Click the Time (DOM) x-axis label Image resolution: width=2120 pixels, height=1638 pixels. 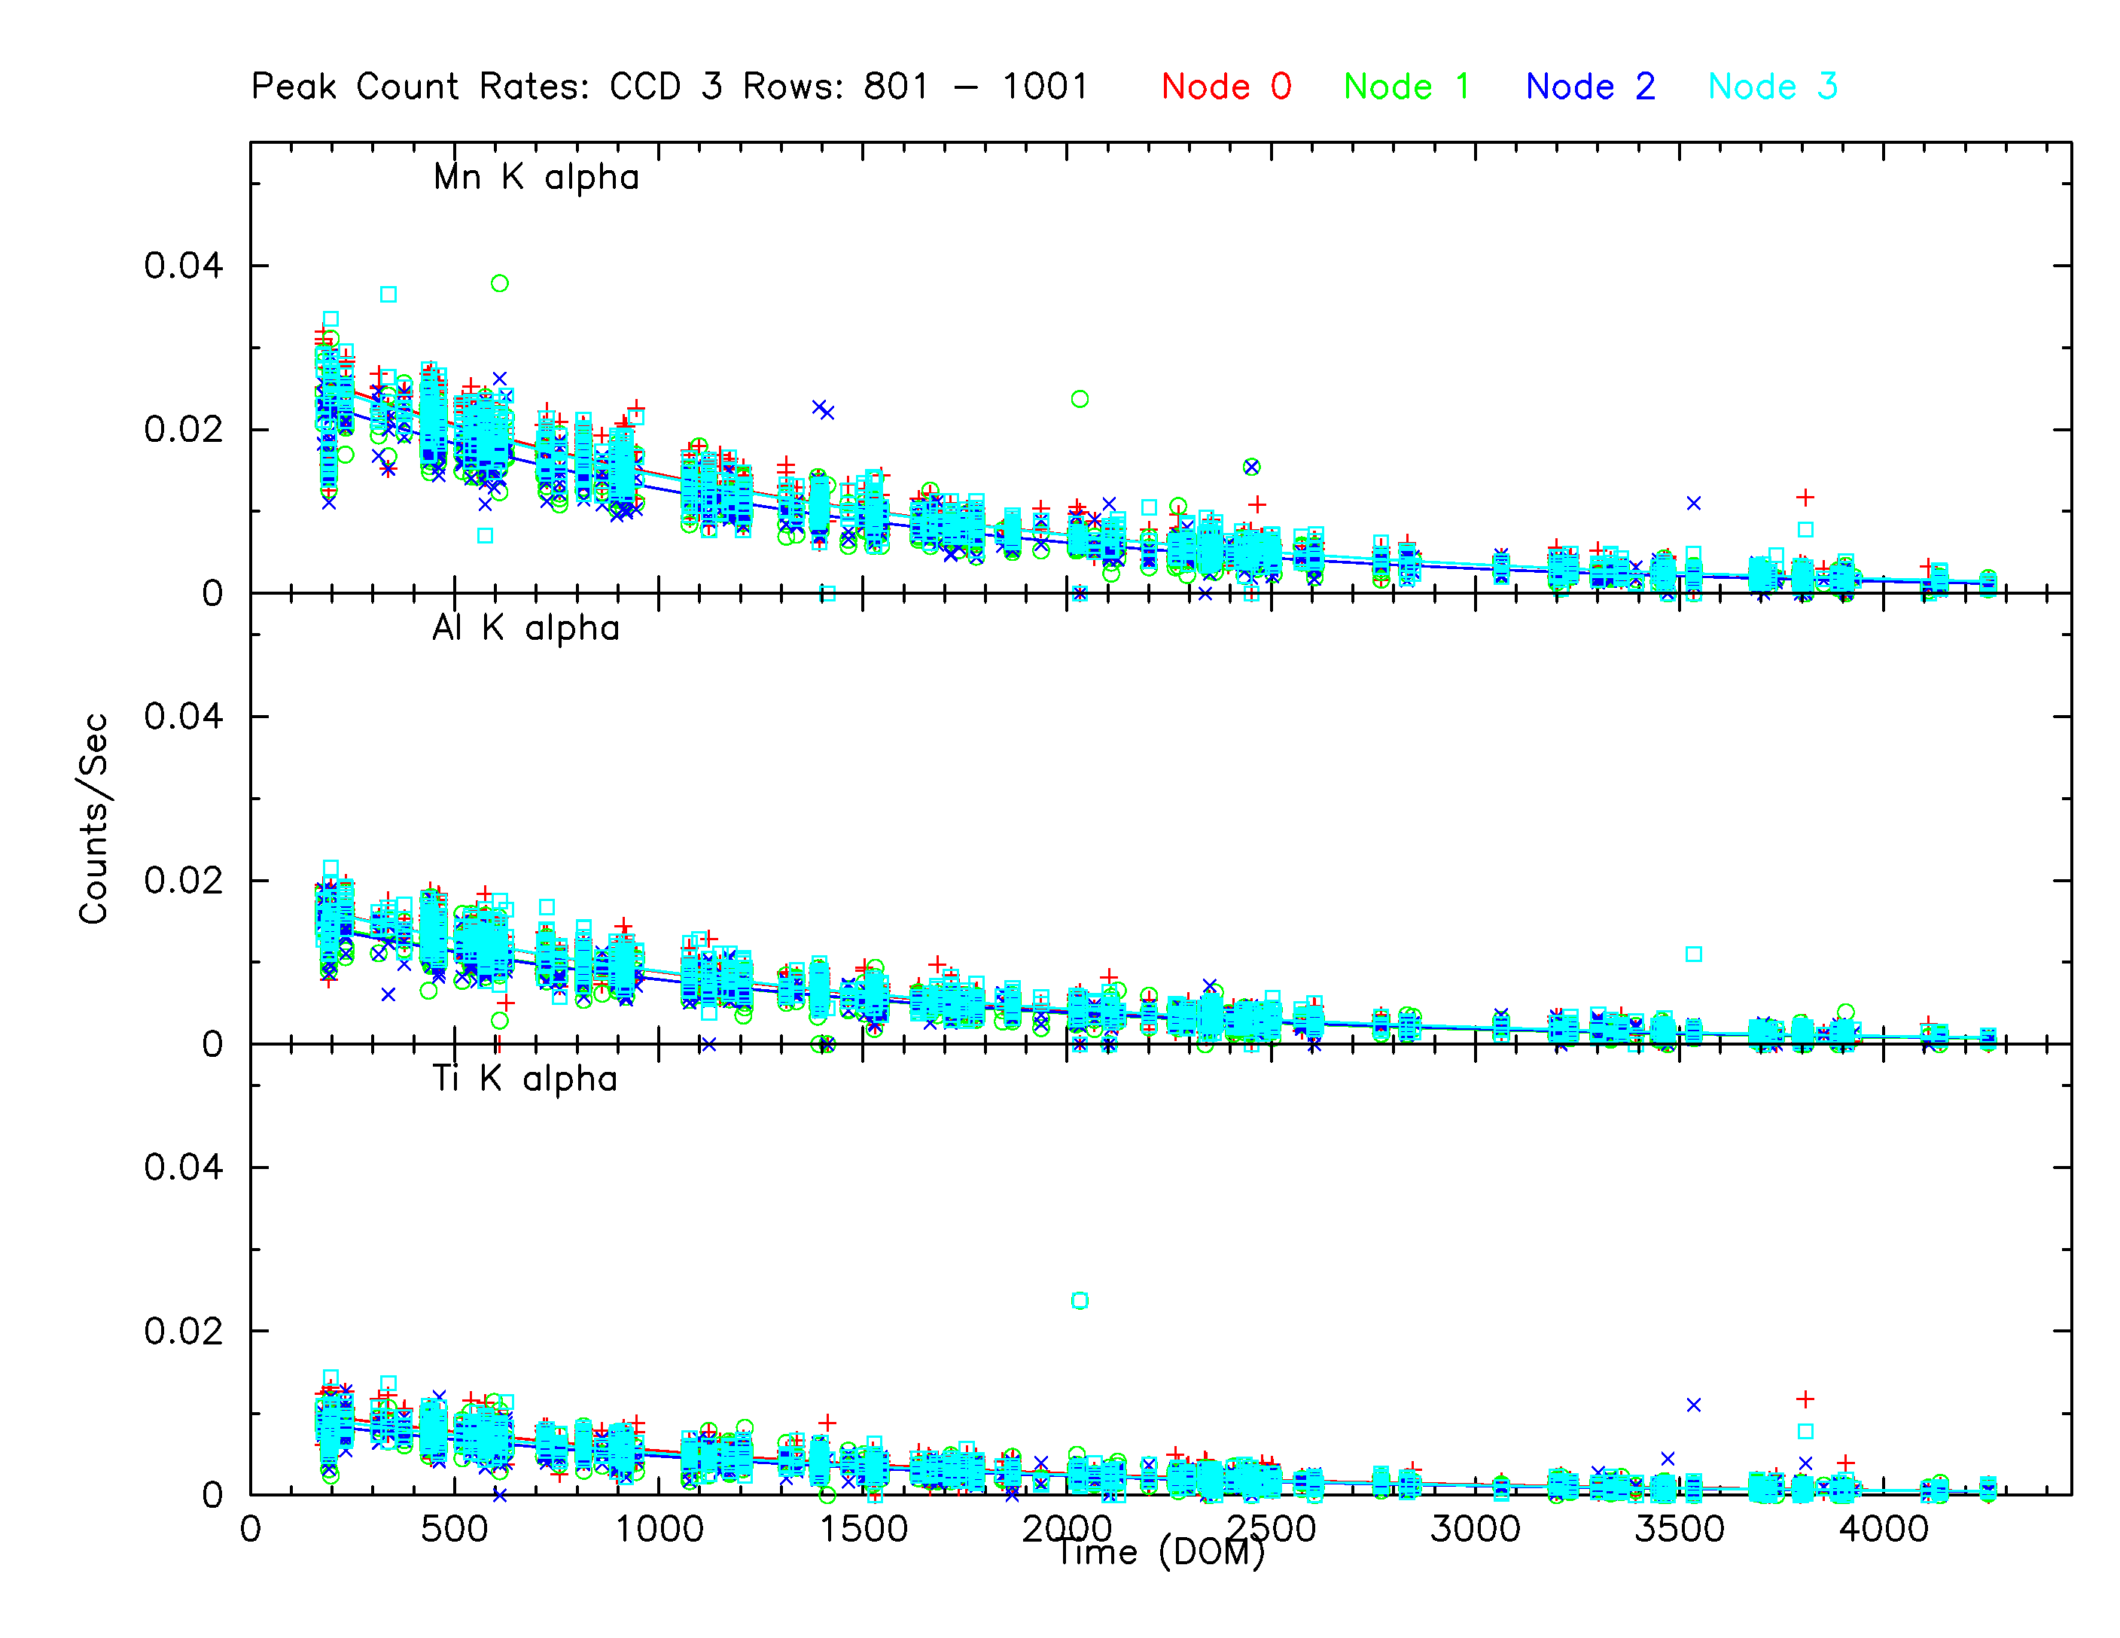tap(1160, 1553)
